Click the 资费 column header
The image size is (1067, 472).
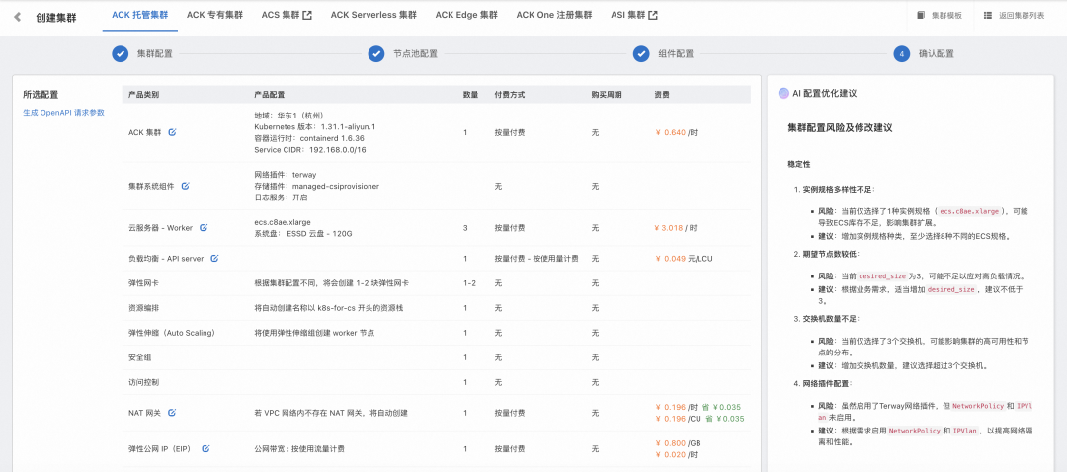[x=661, y=94]
